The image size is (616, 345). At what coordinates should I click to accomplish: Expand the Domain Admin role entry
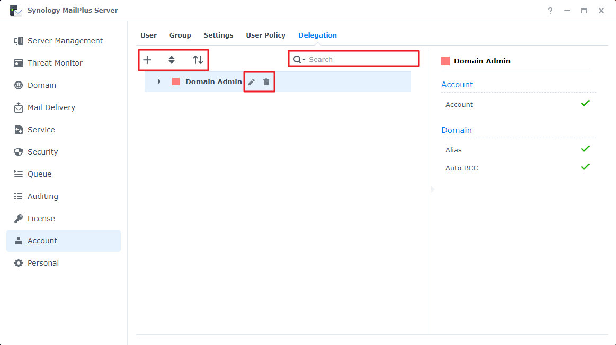click(x=159, y=81)
